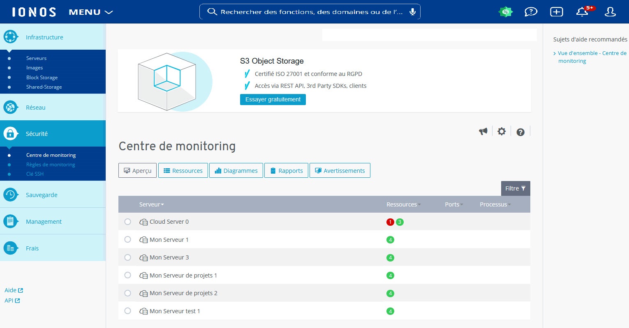This screenshot has width=629, height=328.
Task: Open the Filtre button
Action: (x=516, y=188)
